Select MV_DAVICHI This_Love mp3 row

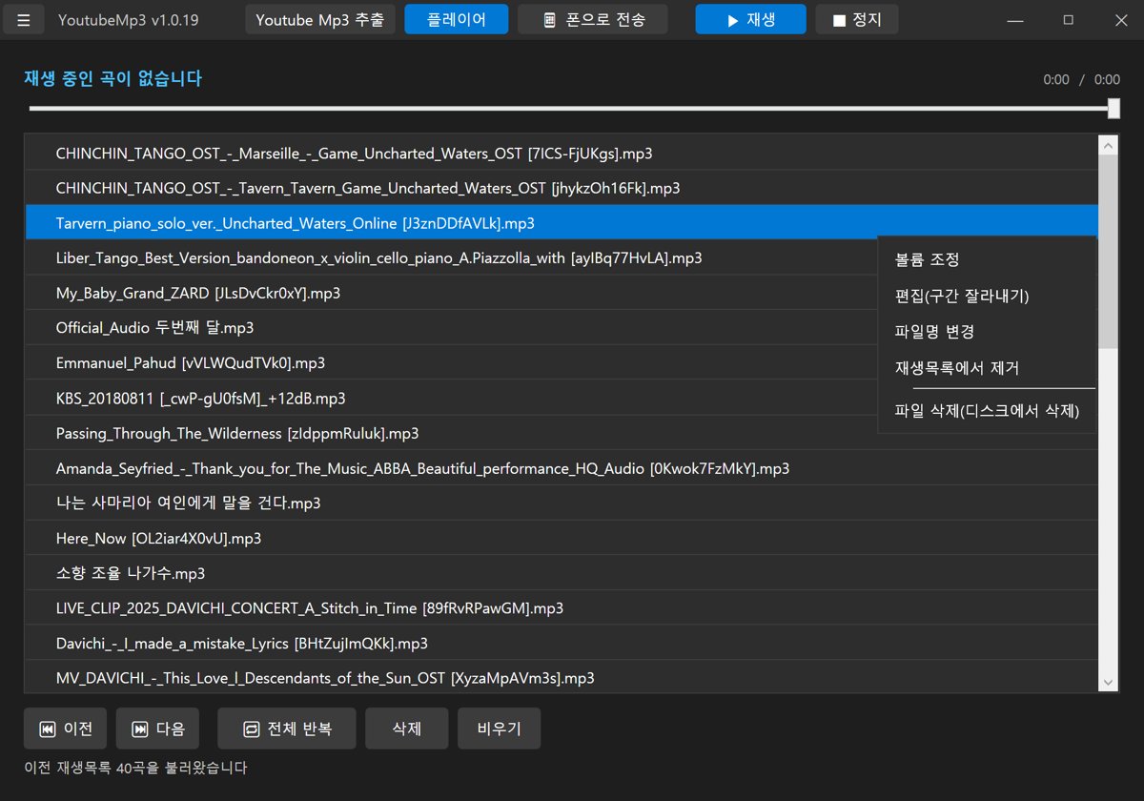click(x=562, y=677)
